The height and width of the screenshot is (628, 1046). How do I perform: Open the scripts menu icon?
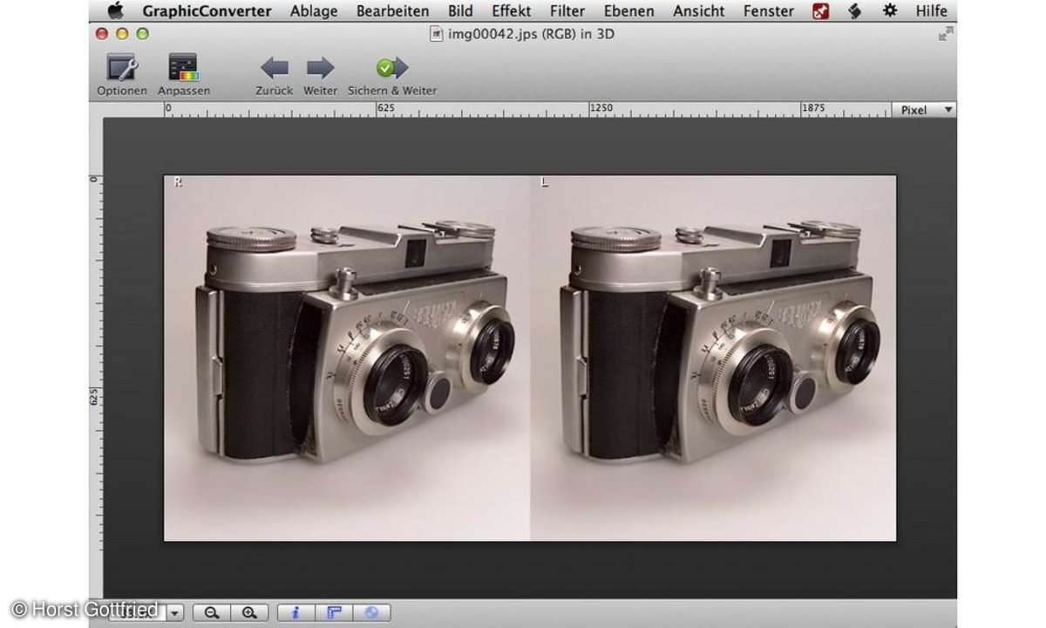click(854, 11)
